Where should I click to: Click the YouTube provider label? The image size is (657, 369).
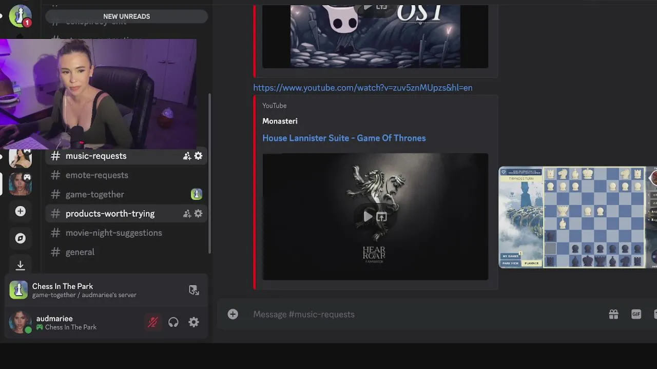click(x=275, y=106)
